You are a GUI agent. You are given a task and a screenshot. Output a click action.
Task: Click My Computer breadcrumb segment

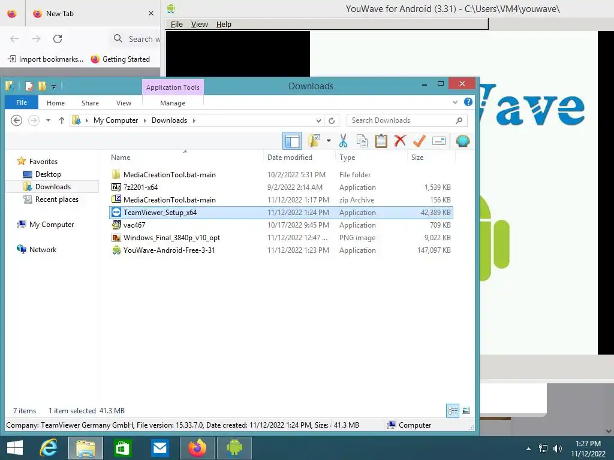point(116,120)
